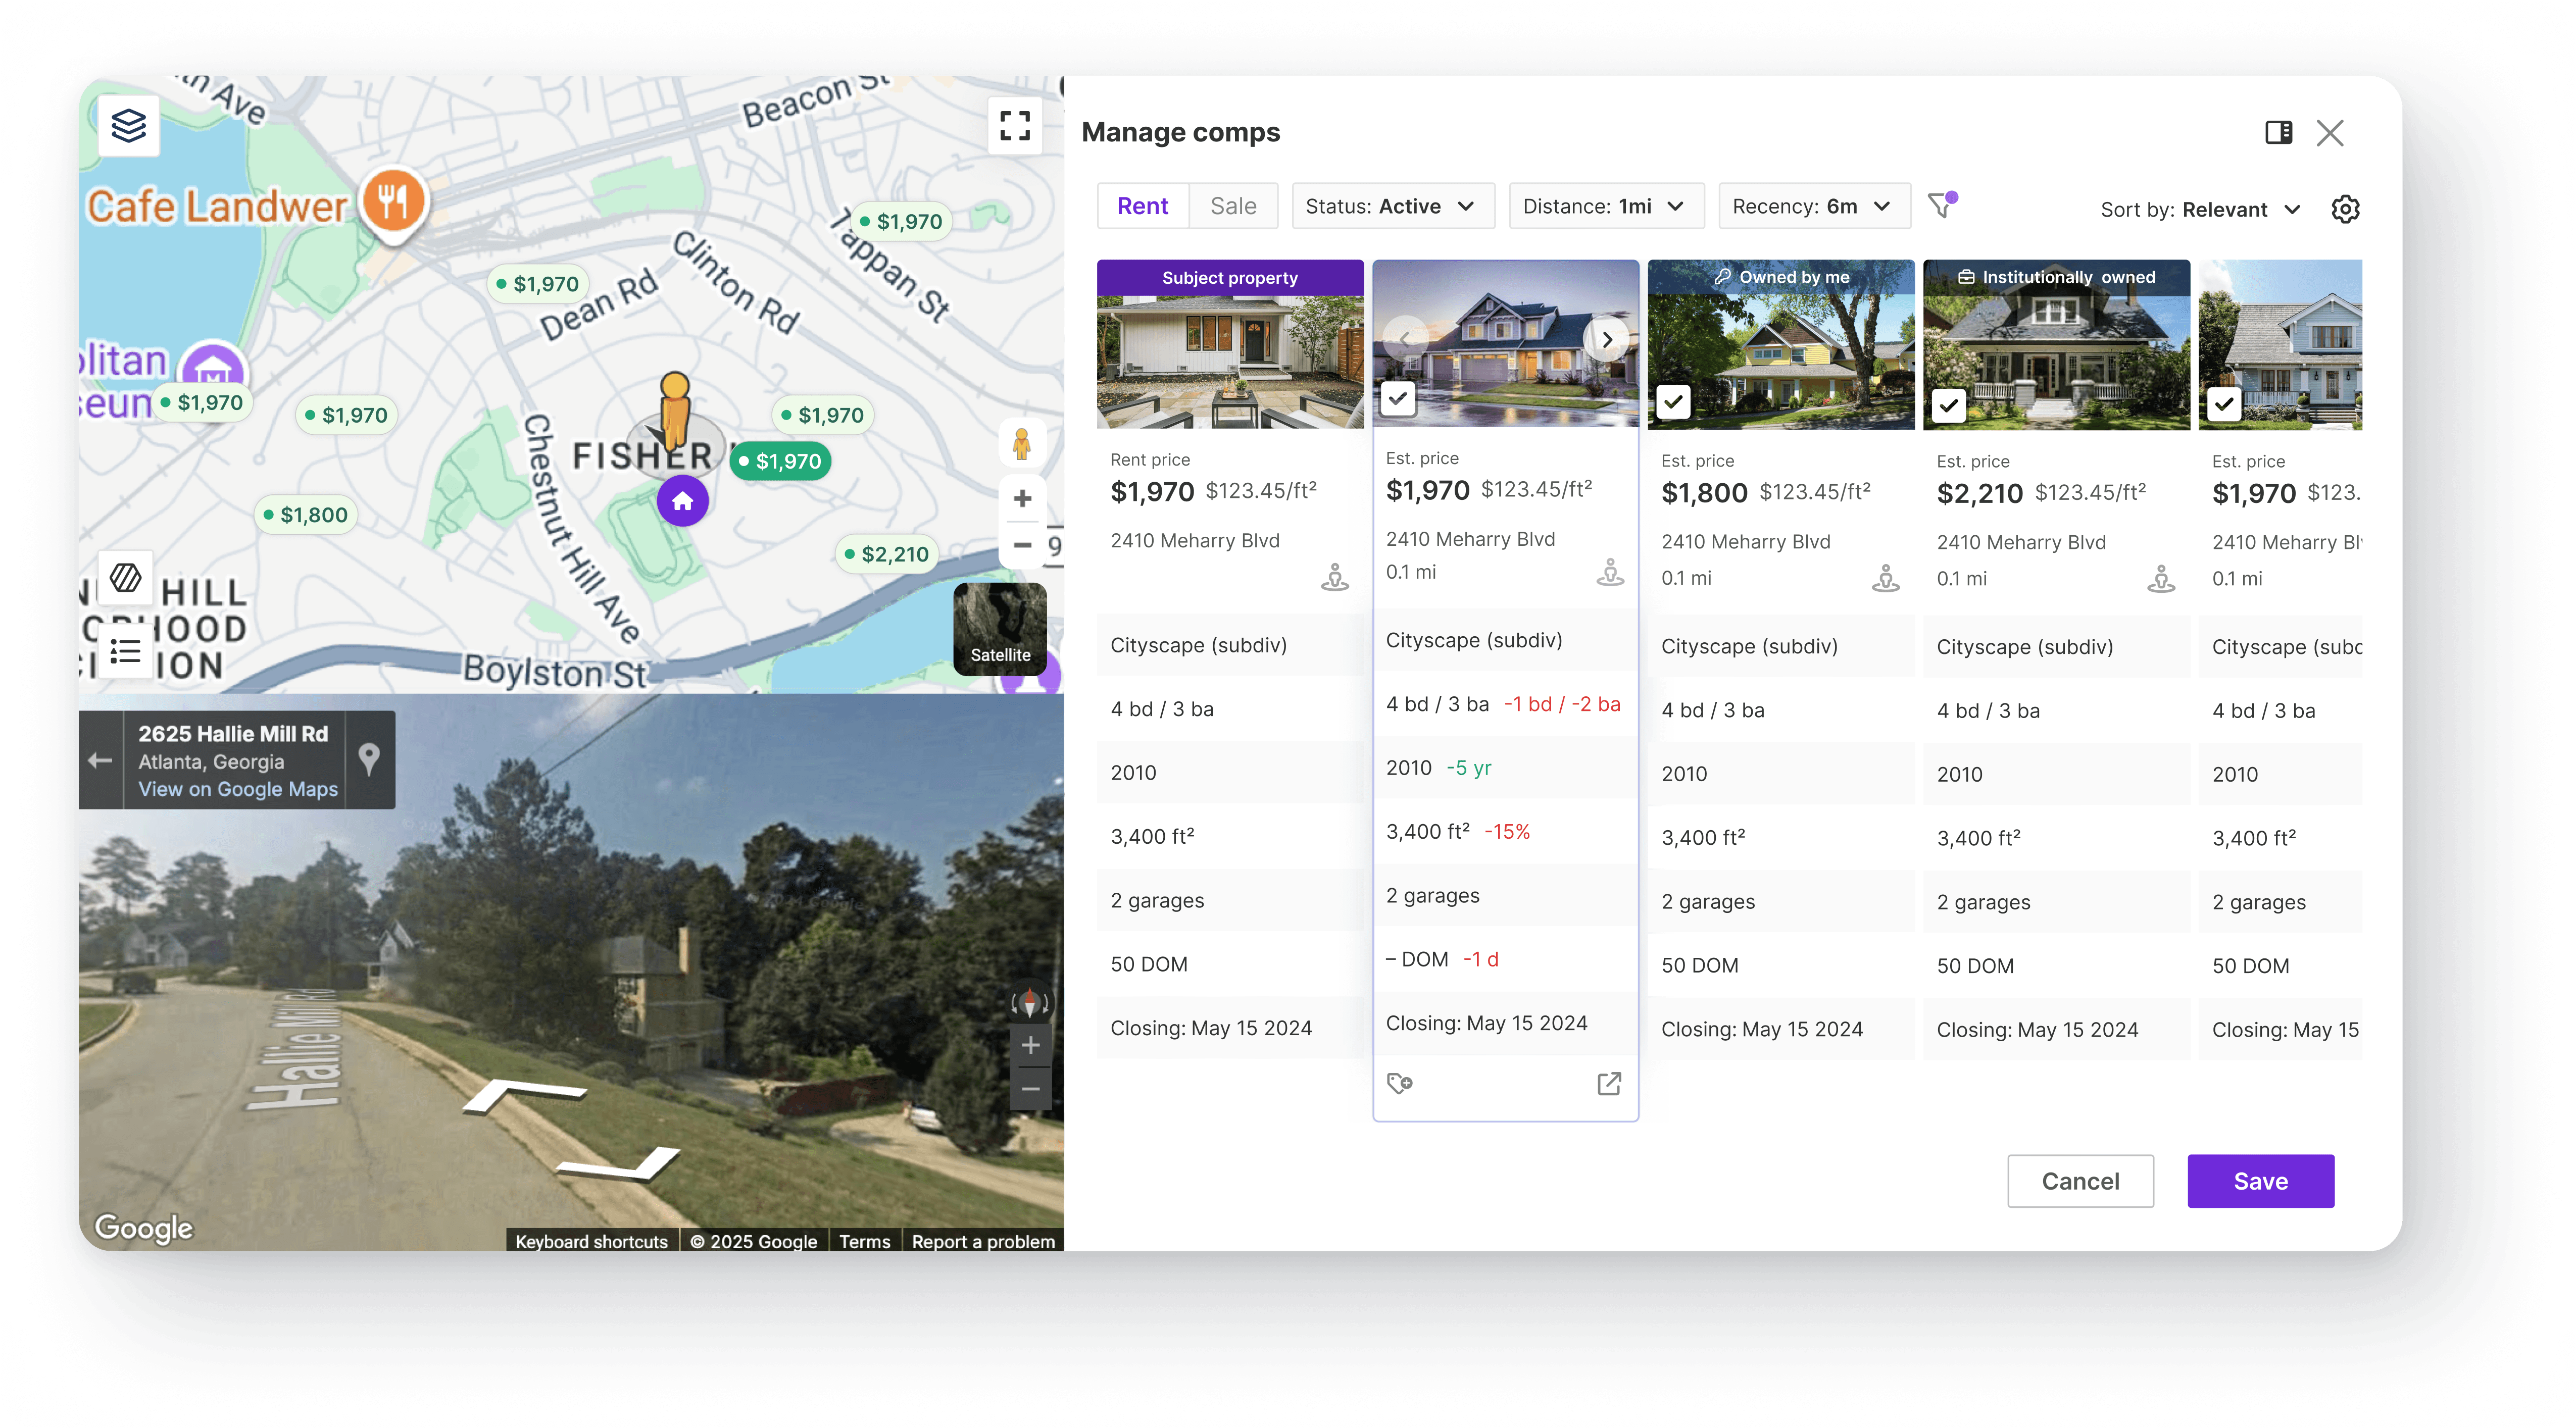
Task: Toggle the split panel layout icon
Action: (x=2278, y=132)
